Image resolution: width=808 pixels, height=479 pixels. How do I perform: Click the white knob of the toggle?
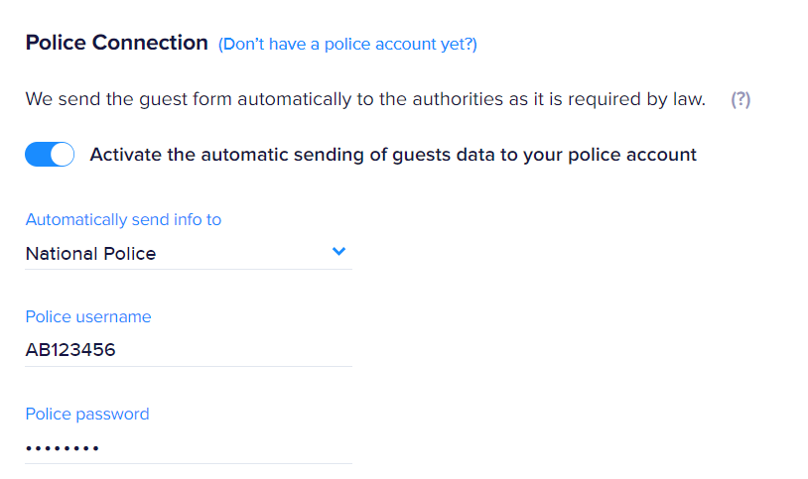tap(62, 155)
